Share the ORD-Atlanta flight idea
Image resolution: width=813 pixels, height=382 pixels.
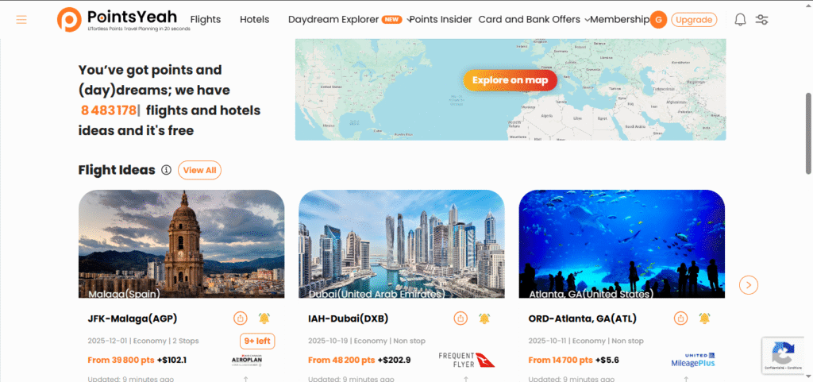coord(680,318)
